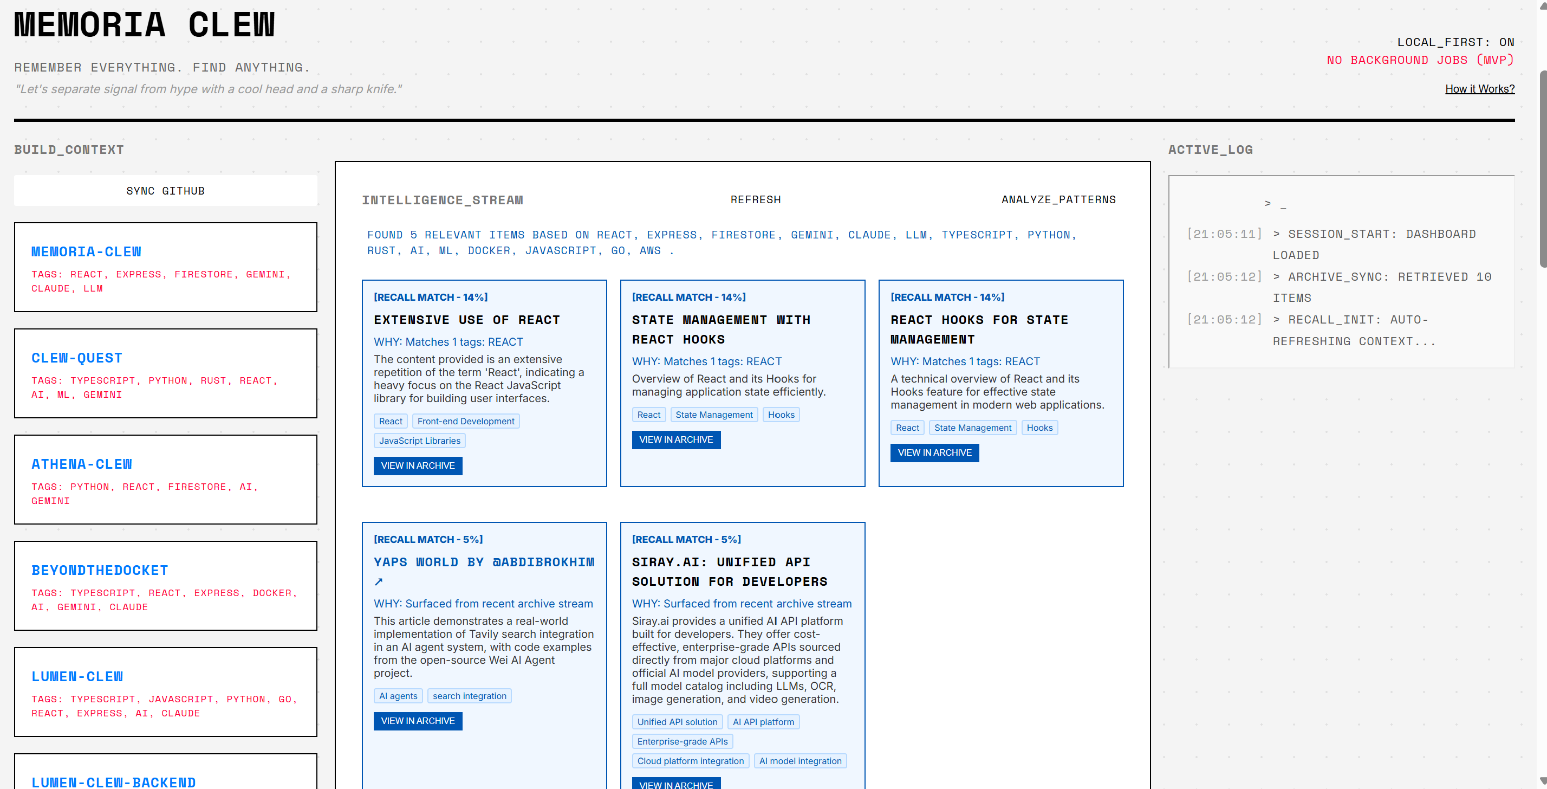Run ANALYZE_PATTERNS
Viewport: 1547px width, 789px height.
coord(1058,199)
